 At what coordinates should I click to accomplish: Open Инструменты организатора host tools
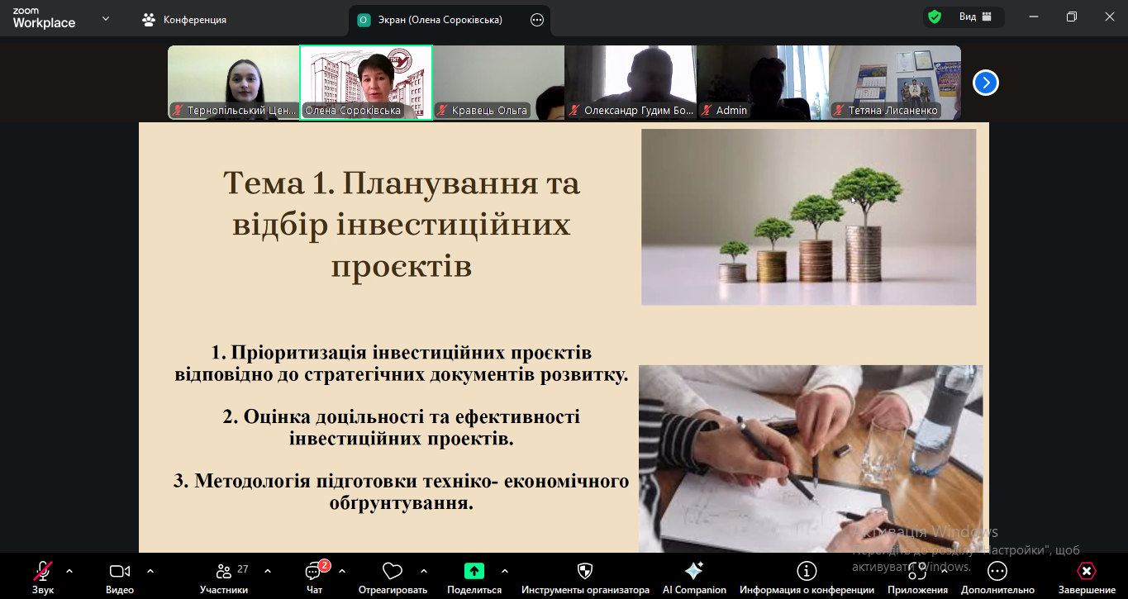585,571
